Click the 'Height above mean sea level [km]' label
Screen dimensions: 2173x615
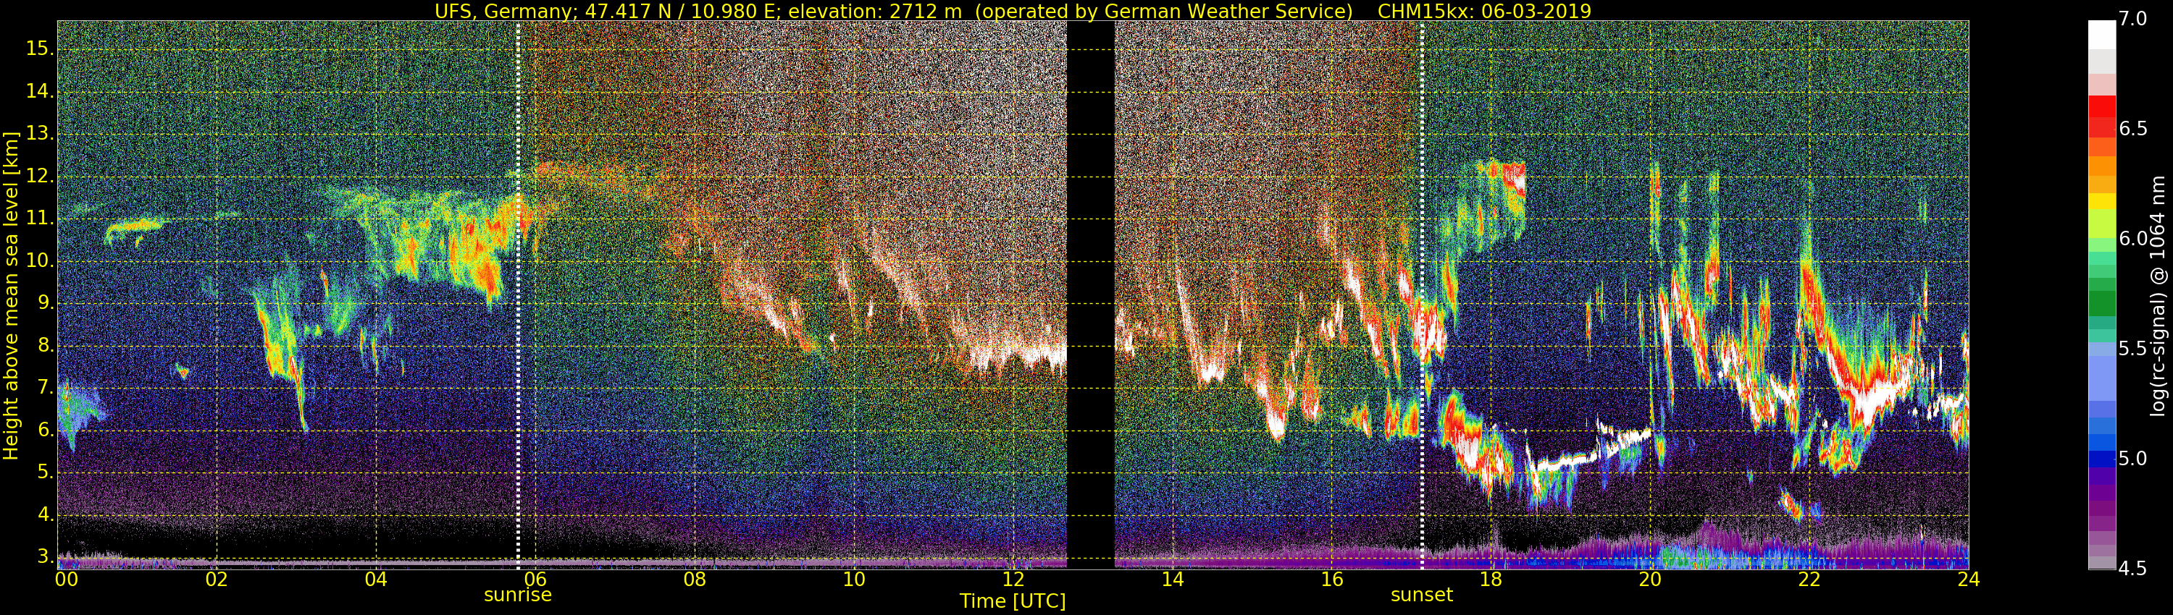tap(11, 295)
